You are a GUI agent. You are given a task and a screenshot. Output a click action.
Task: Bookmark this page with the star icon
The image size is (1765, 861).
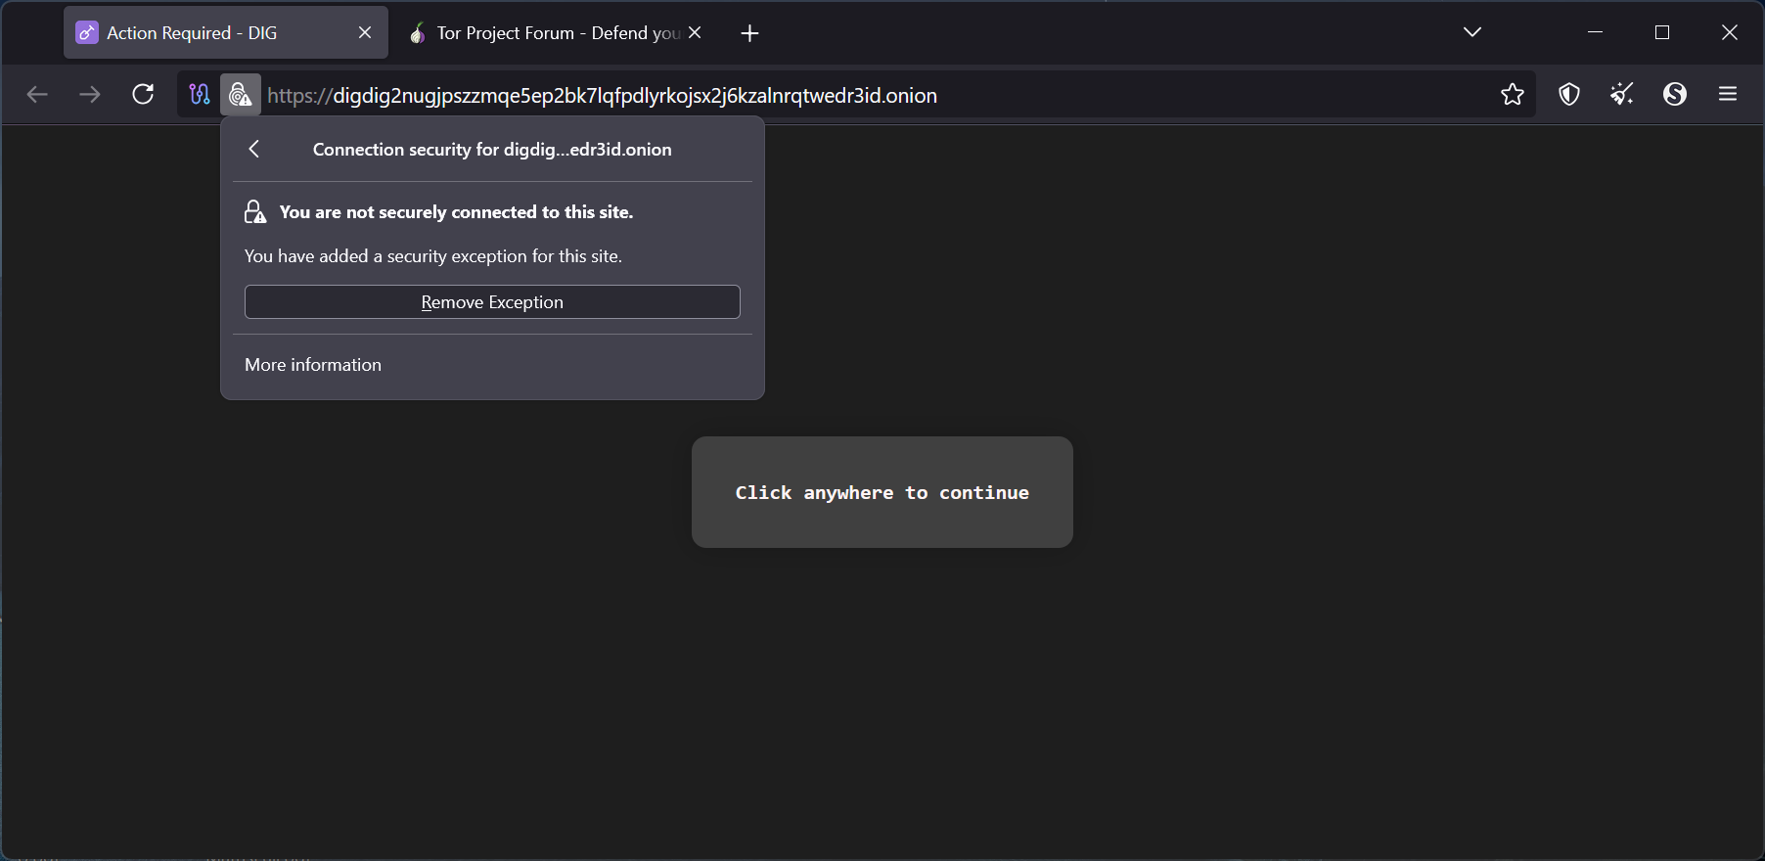(1512, 95)
